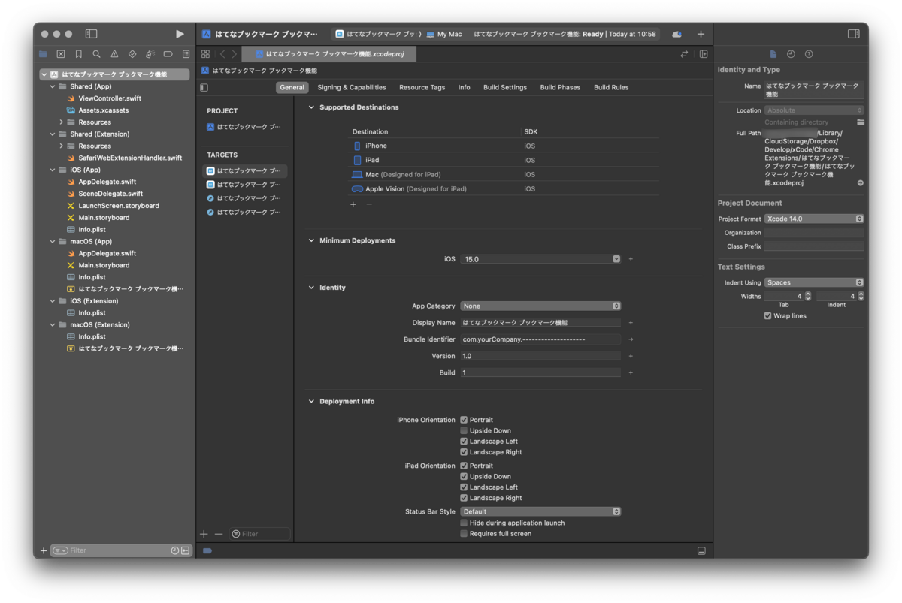This screenshot has width=902, height=603.
Task: Expand the Resources folder under Shared (Extension)
Action: coord(62,146)
